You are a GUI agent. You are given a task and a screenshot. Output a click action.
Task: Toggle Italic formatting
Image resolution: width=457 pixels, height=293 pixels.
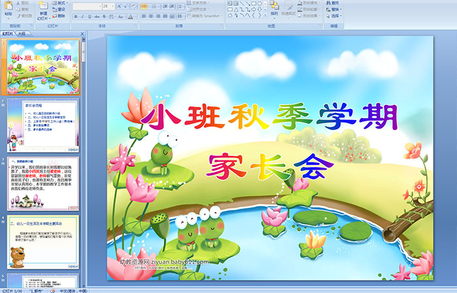[82, 16]
